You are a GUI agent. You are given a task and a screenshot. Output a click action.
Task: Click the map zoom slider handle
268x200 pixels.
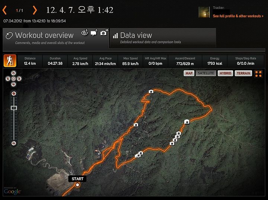pos(14,108)
